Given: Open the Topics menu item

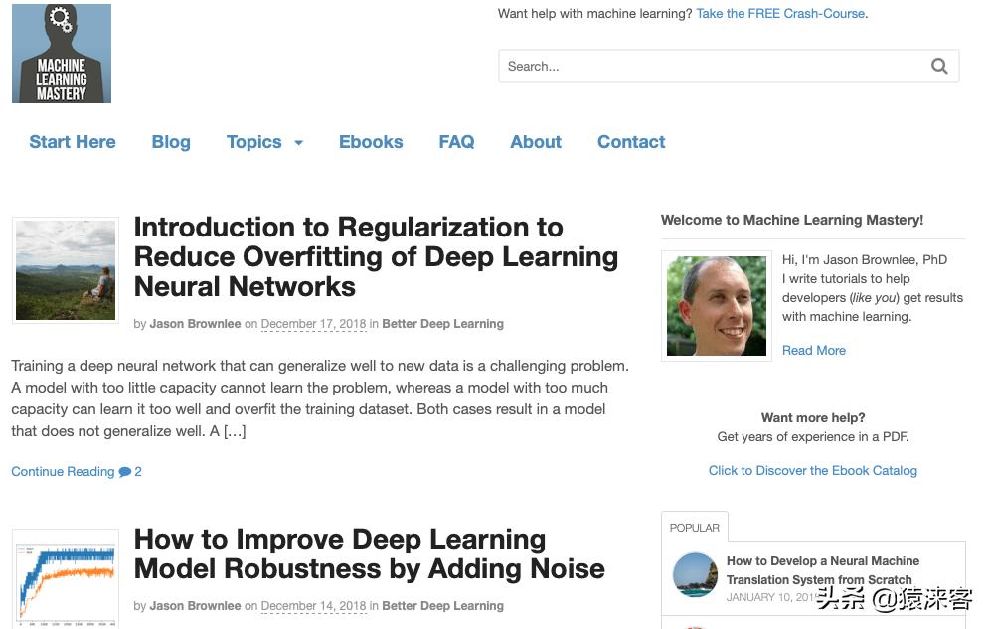Looking at the screenshot, I should [254, 142].
